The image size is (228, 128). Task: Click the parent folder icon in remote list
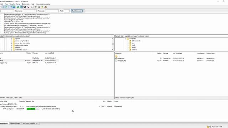tap(116, 56)
